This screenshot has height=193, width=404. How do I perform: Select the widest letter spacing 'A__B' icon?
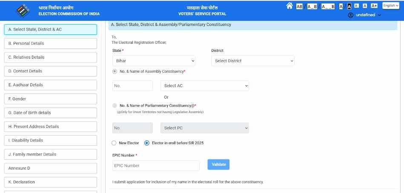click(x=328, y=6)
